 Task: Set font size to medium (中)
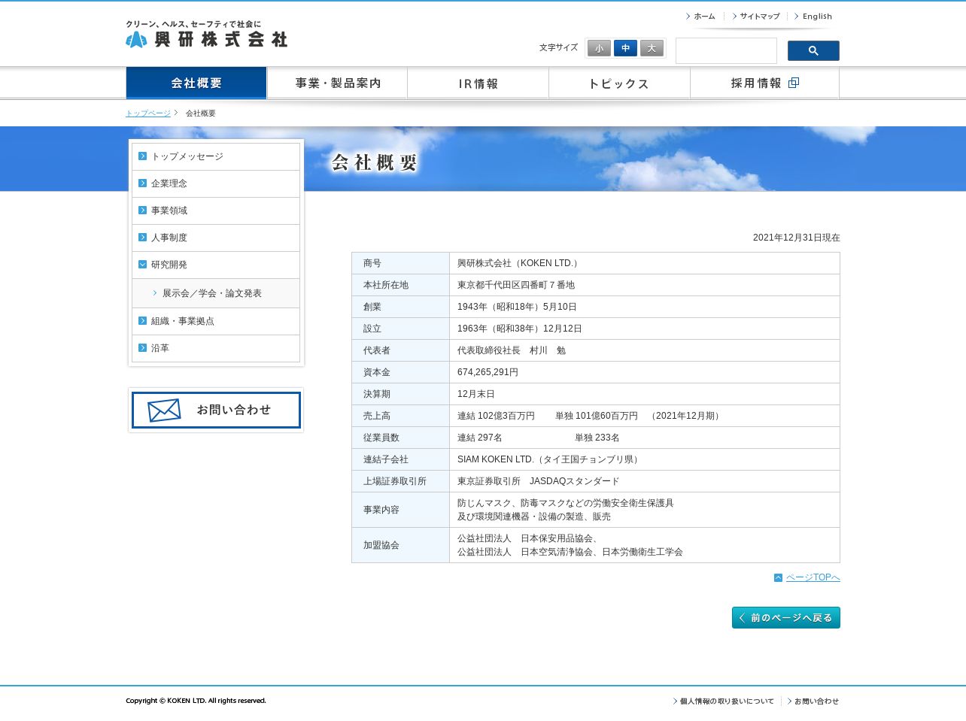click(x=625, y=48)
